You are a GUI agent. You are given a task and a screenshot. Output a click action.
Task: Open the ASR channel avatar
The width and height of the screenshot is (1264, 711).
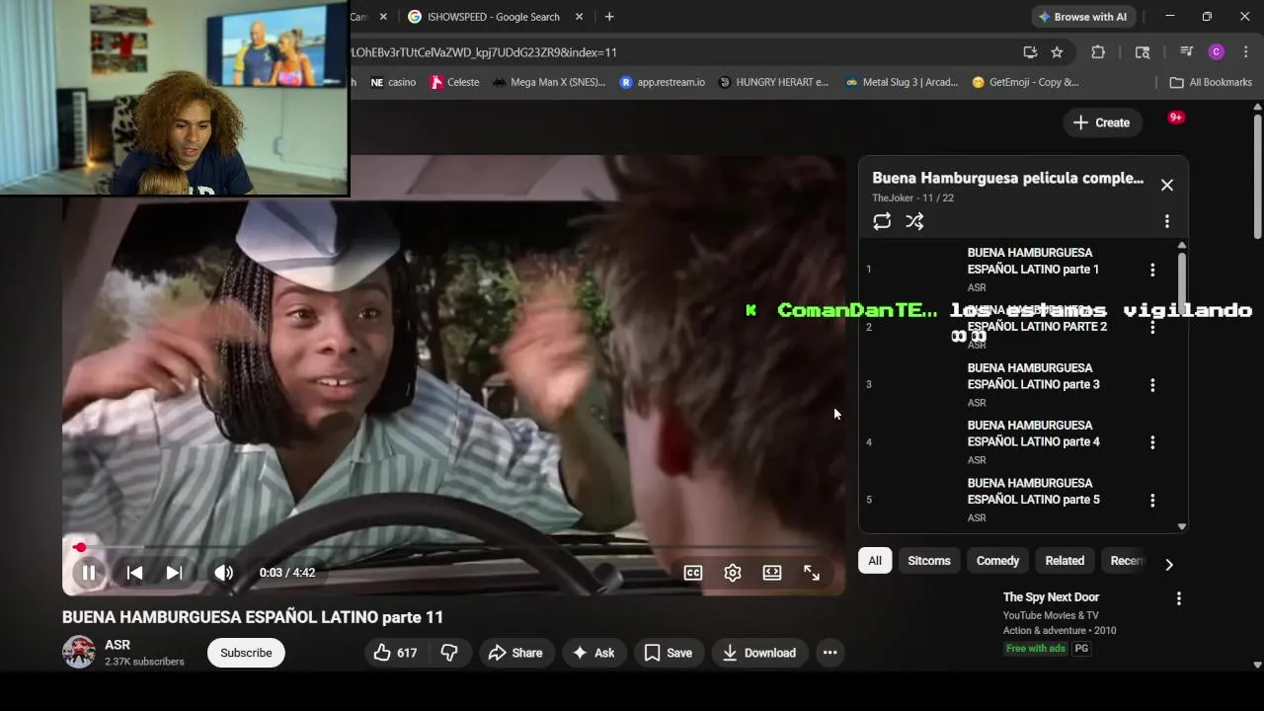point(79,652)
